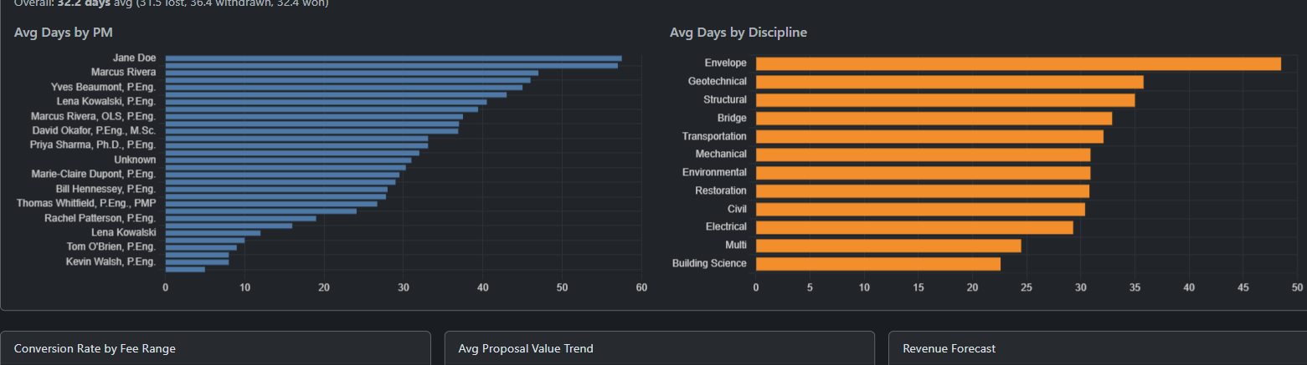Click the Tom O'Brien, P.Eng. bar

[x=201, y=247]
